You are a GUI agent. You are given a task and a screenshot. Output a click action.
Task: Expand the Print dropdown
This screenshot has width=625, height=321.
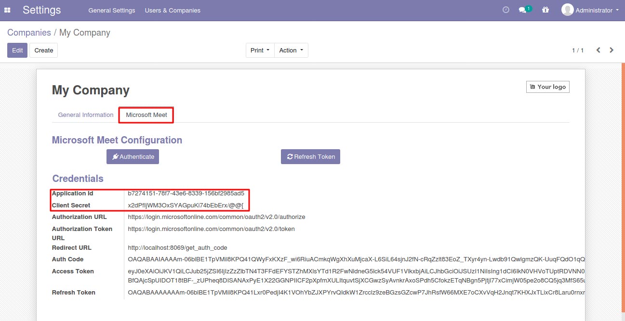coord(260,50)
